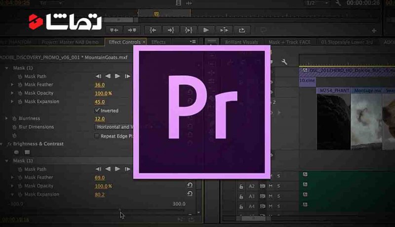This screenshot has width=395, height=227.
Task: Click the Play button in the transport controls
Action: tap(206, 30)
